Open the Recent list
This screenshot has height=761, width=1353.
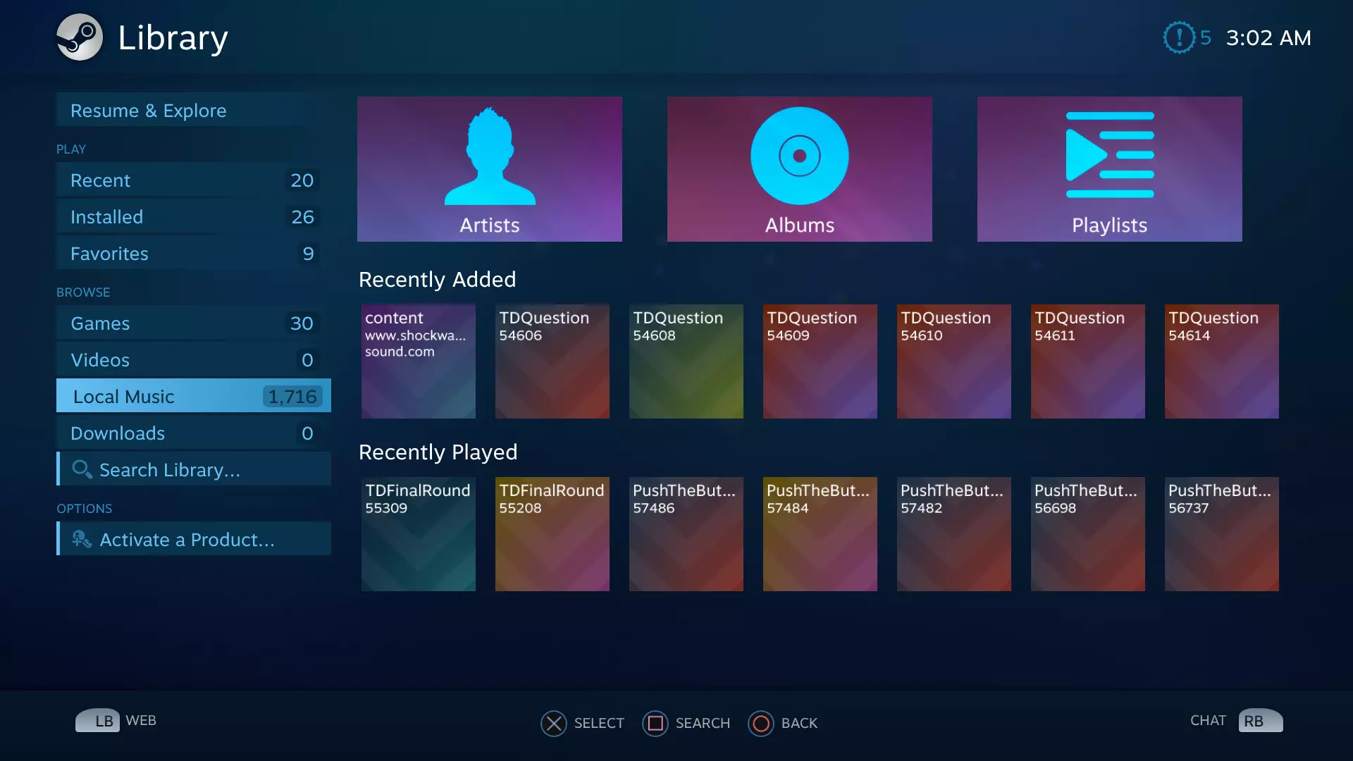pyautogui.click(x=187, y=180)
